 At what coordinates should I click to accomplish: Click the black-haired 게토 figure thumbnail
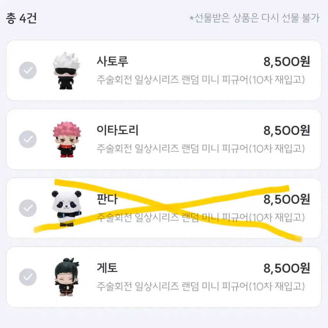(x=66, y=277)
